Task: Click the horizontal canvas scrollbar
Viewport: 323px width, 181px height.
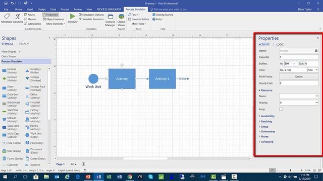Action: coord(145,158)
